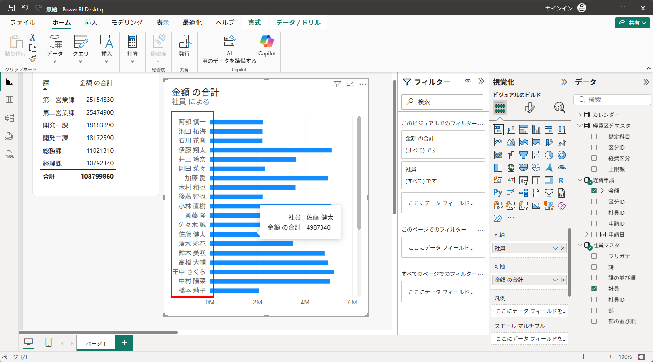
Task: Add a Python visual
Action: [x=498, y=193]
